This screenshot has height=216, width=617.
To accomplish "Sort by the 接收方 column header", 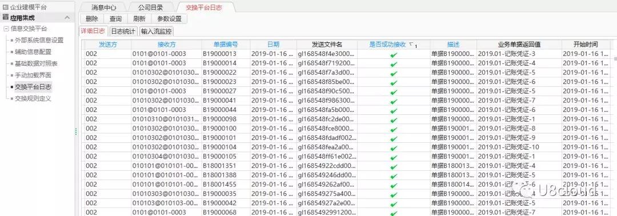I will (166, 45).
